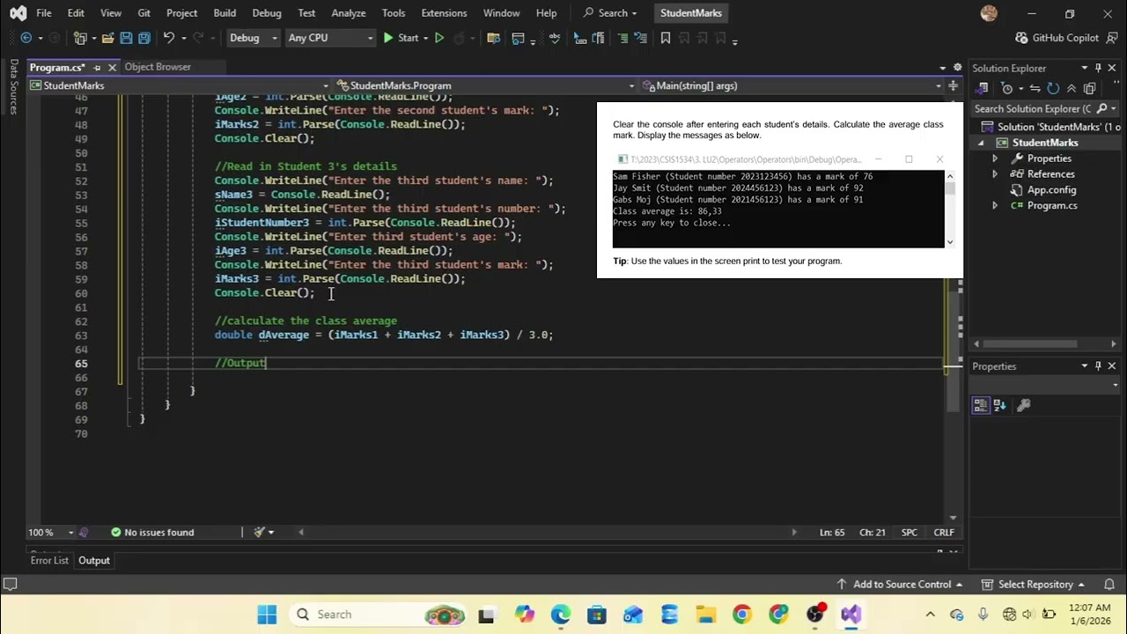
Task: Click the Visual Studio Search box in title bar
Action: 612,13
